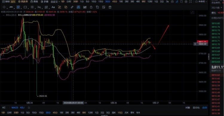
Task: Enable 对数 logarithmic scale
Action: point(188,108)
